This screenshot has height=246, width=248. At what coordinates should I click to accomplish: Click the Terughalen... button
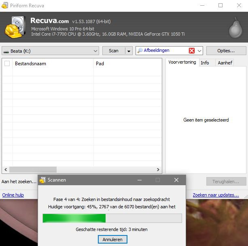(226, 182)
